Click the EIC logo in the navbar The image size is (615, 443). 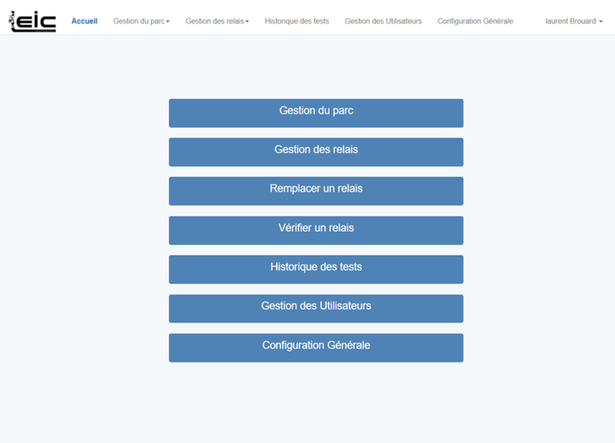click(x=32, y=21)
